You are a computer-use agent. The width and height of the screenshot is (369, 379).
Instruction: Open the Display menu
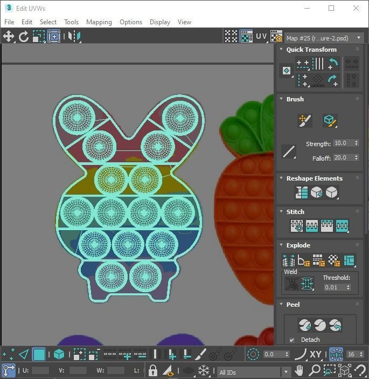point(160,22)
